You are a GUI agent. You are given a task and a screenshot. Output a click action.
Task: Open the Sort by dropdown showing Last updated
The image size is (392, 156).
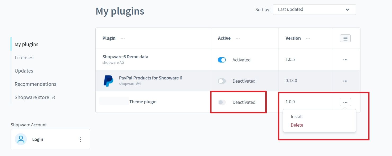(314, 9)
